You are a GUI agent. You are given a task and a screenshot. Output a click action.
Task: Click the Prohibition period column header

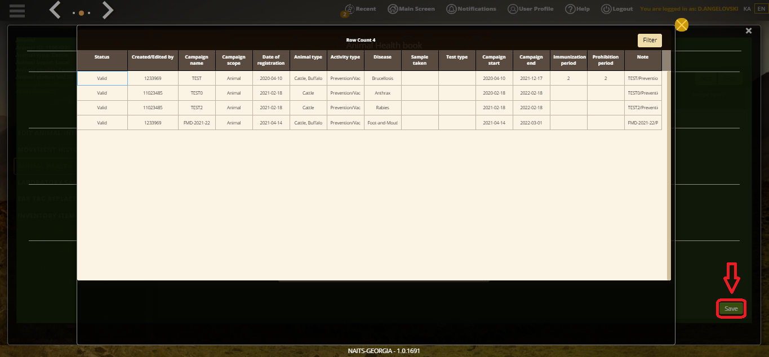(x=606, y=60)
